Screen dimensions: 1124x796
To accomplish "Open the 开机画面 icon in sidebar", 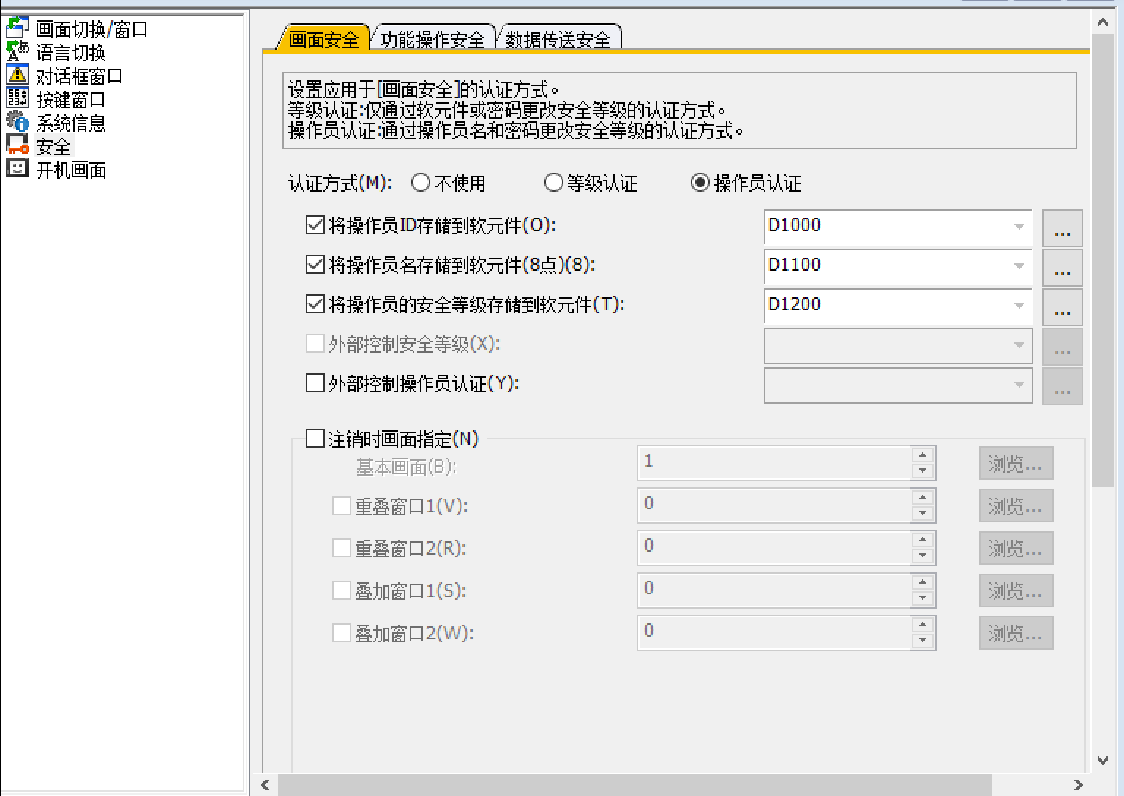I will (x=17, y=169).
